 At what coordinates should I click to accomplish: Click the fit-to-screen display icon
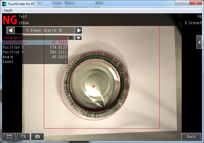9,137
